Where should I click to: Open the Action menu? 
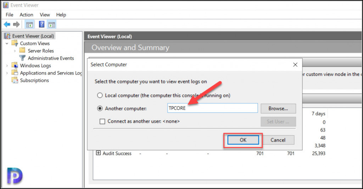pos(26,15)
